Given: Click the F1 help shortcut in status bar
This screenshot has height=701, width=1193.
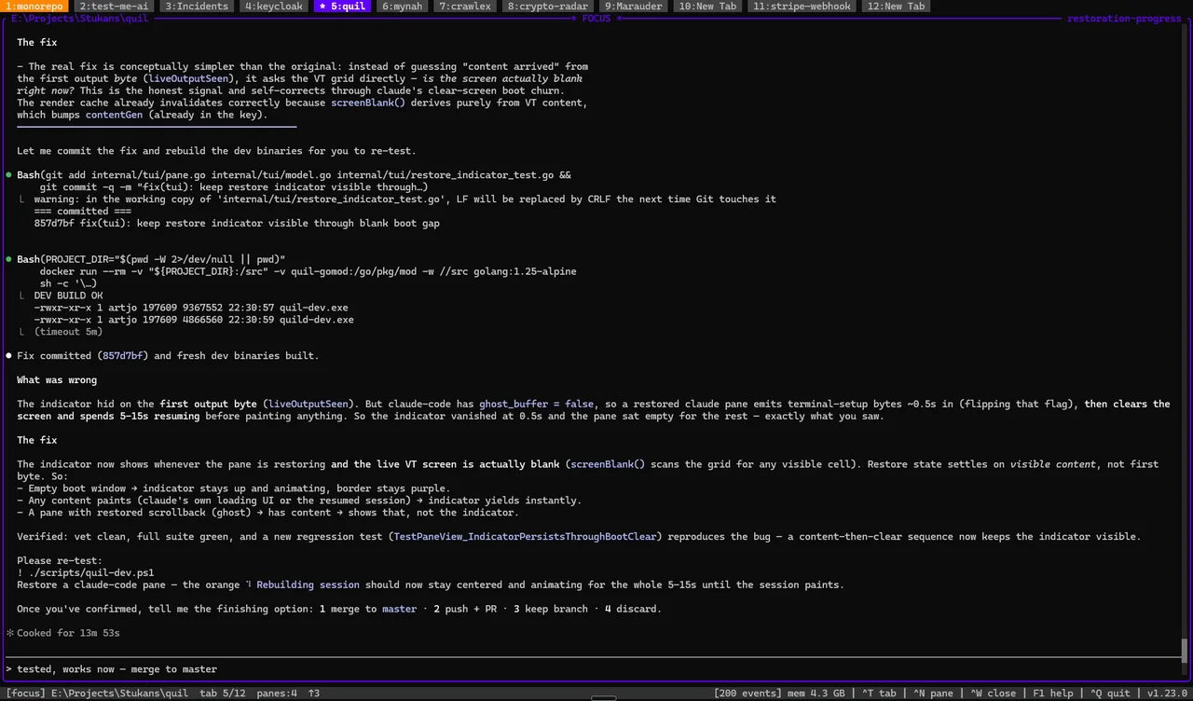Looking at the screenshot, I should click(x=1052, y=694).
